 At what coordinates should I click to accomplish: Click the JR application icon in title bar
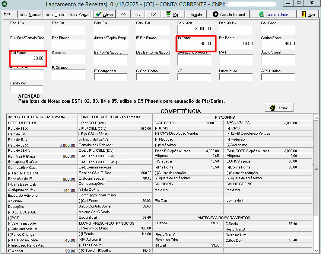[x=4, y=4]
